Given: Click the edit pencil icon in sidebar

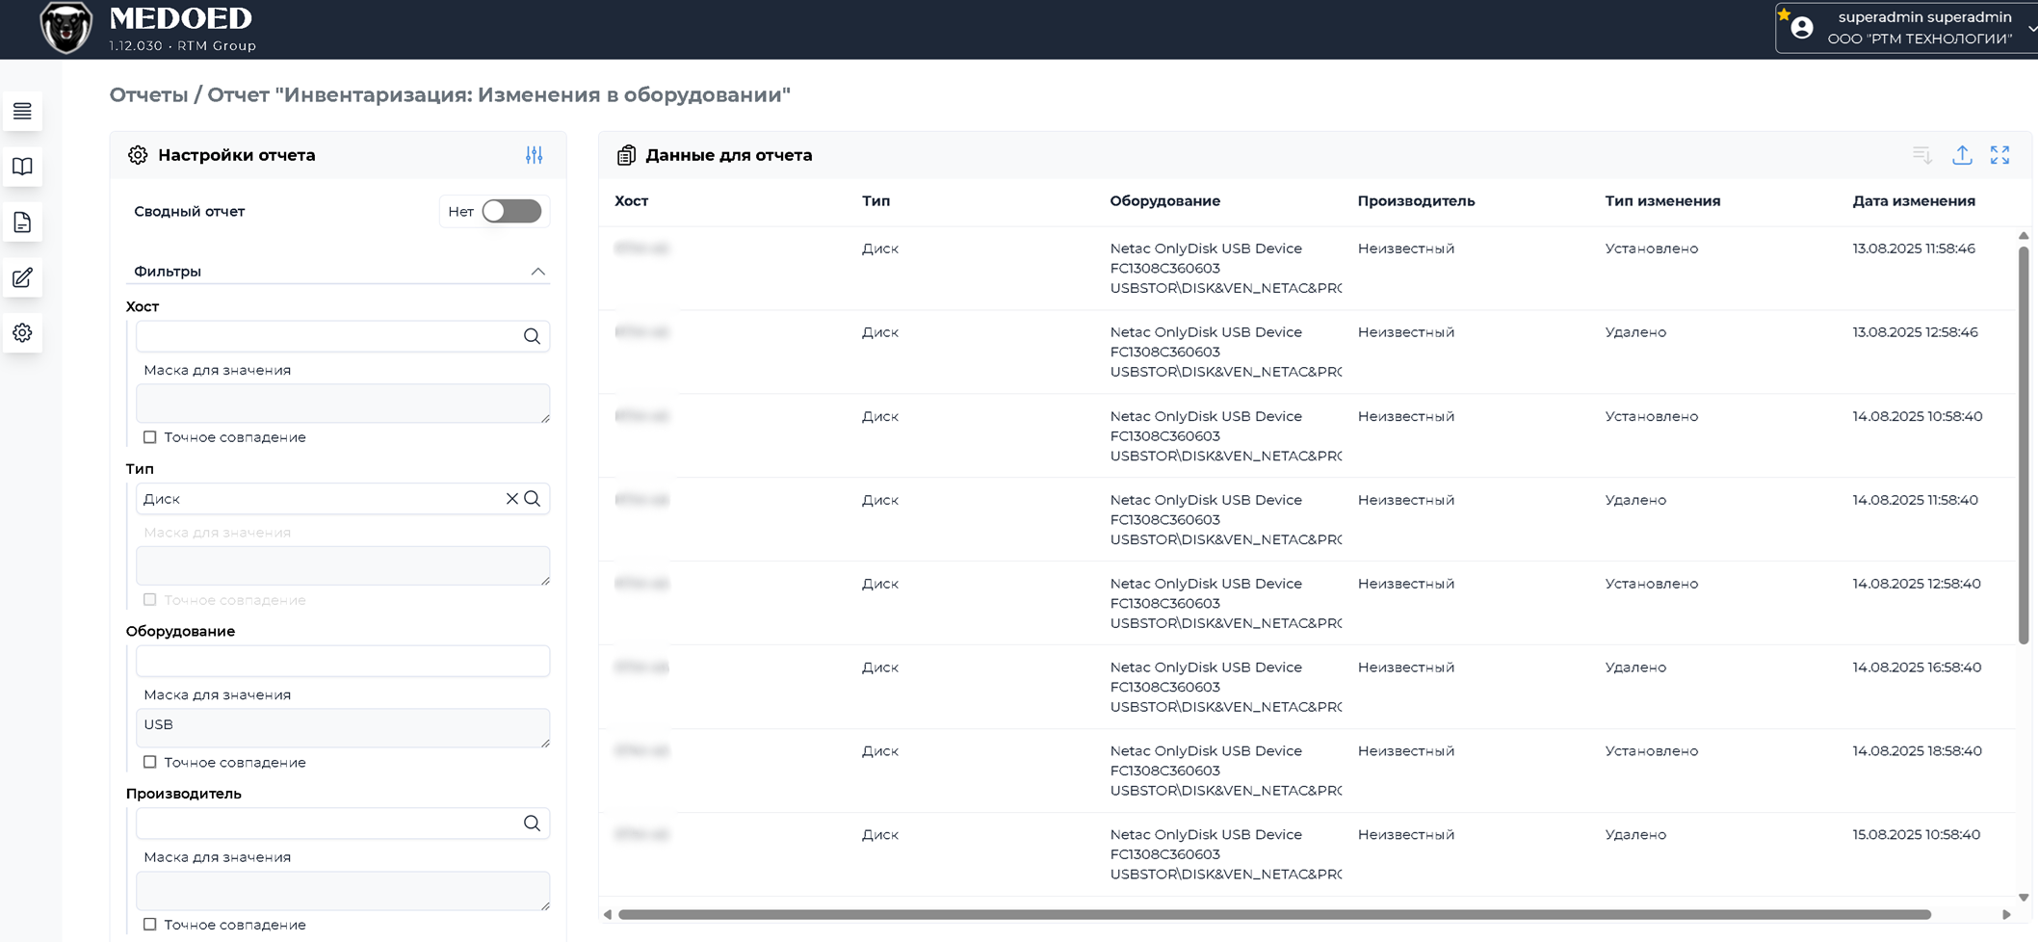Looking at the screenshot, I should click(22, 278).
